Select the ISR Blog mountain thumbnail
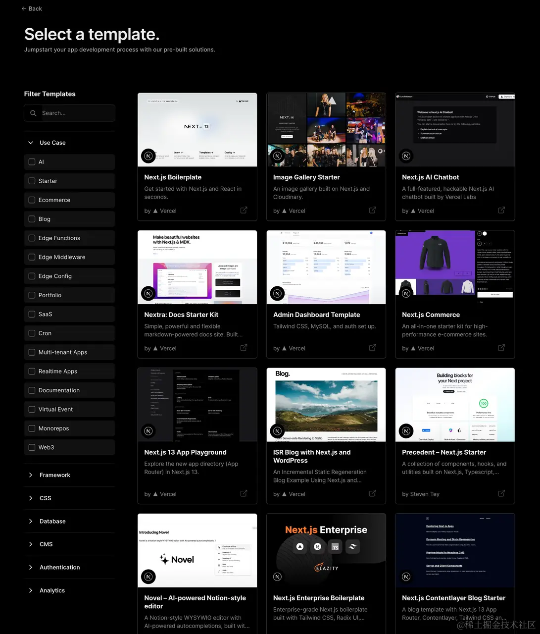 326,405
